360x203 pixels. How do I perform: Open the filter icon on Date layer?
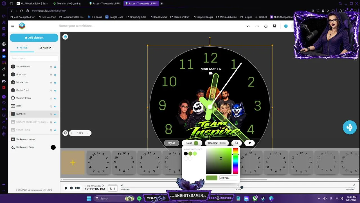coord(51,107)
